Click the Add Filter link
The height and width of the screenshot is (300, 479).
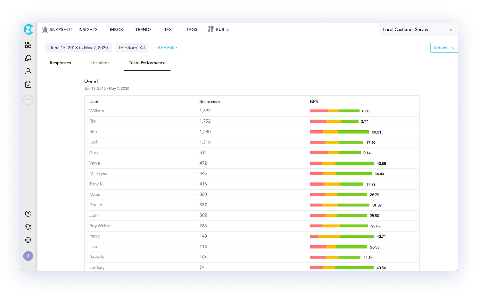[165, 48]
